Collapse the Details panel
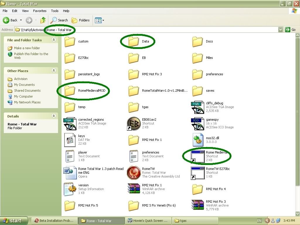This screenshot has width=300, height=225. [x=54, y=116]
